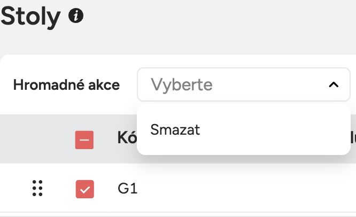Grab the drag handle on row G1
Viewport: 356px width, 217px height.
click(x=37, y=188)
